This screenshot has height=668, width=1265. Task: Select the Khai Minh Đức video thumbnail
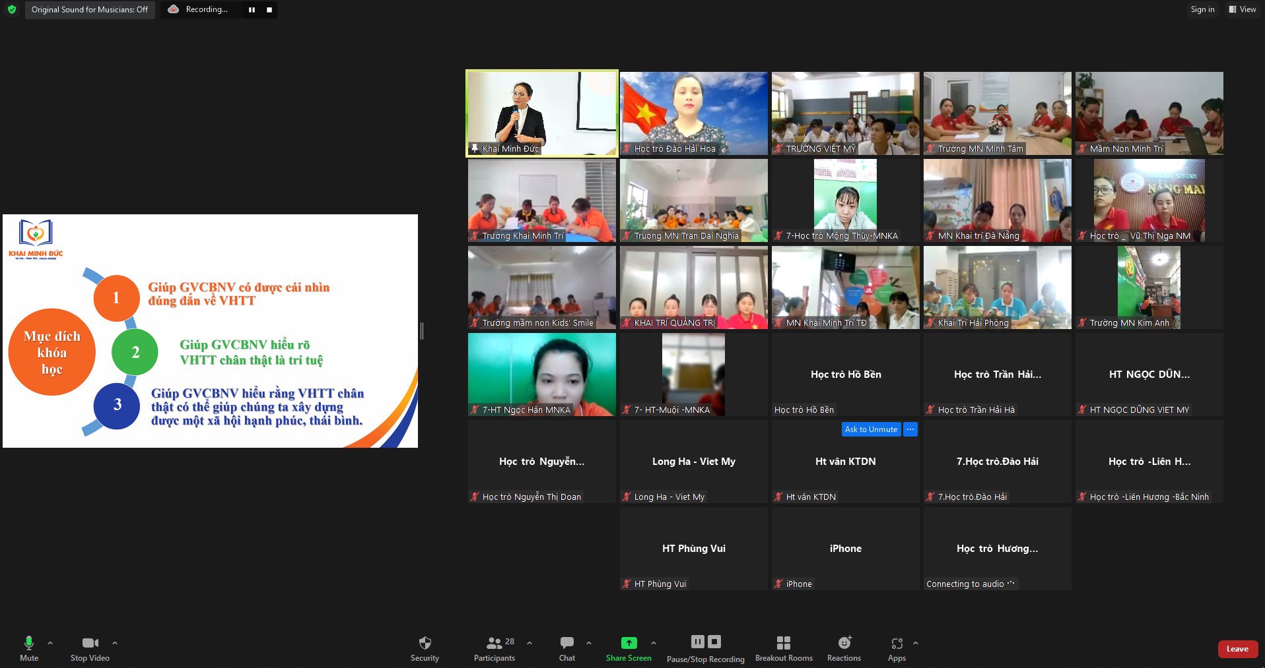pos(541,113)
